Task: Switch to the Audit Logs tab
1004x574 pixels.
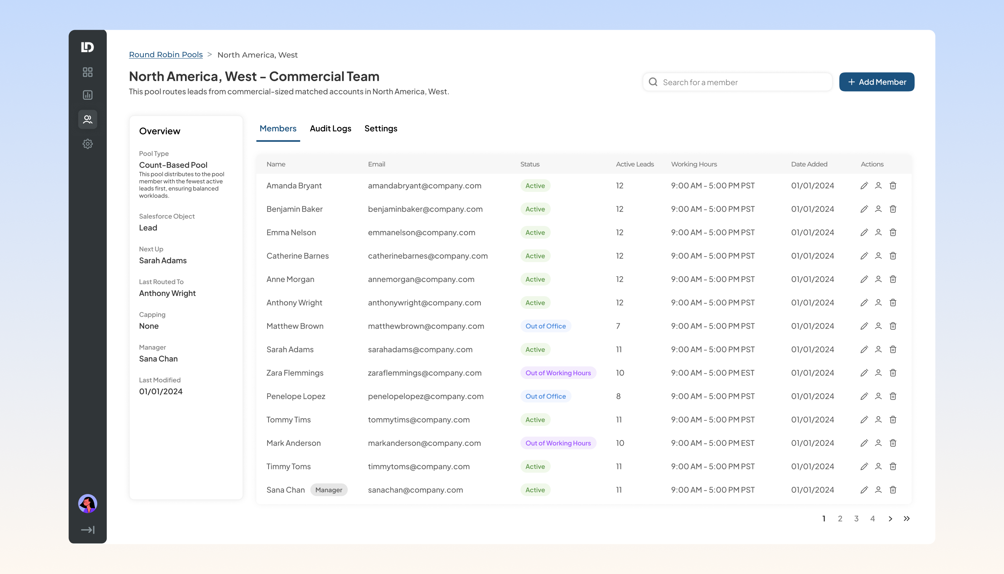Action: point(330,128)
